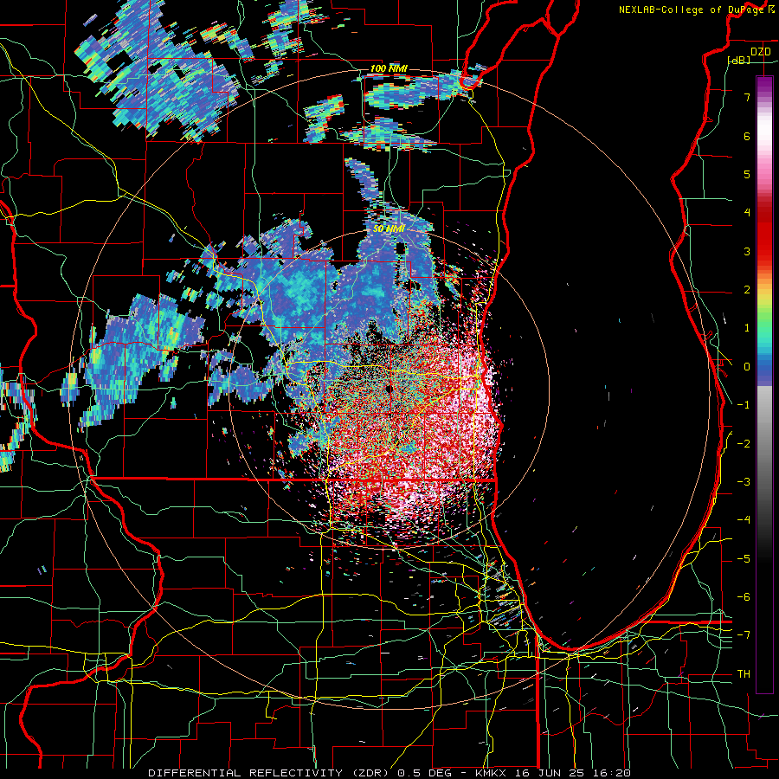The image size is (779, 779).
Task: Click the 50 NMI range ring label
Action: 389,229
